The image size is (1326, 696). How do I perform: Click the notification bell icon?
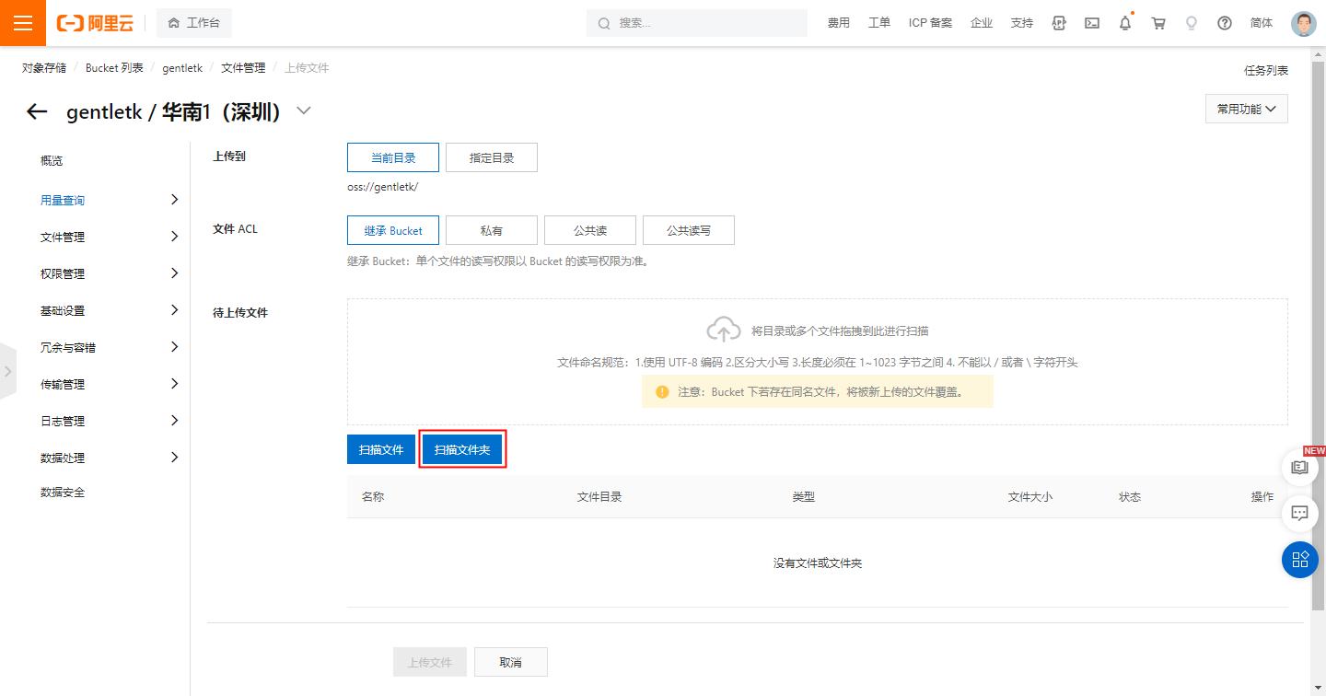click(1124, 23)
